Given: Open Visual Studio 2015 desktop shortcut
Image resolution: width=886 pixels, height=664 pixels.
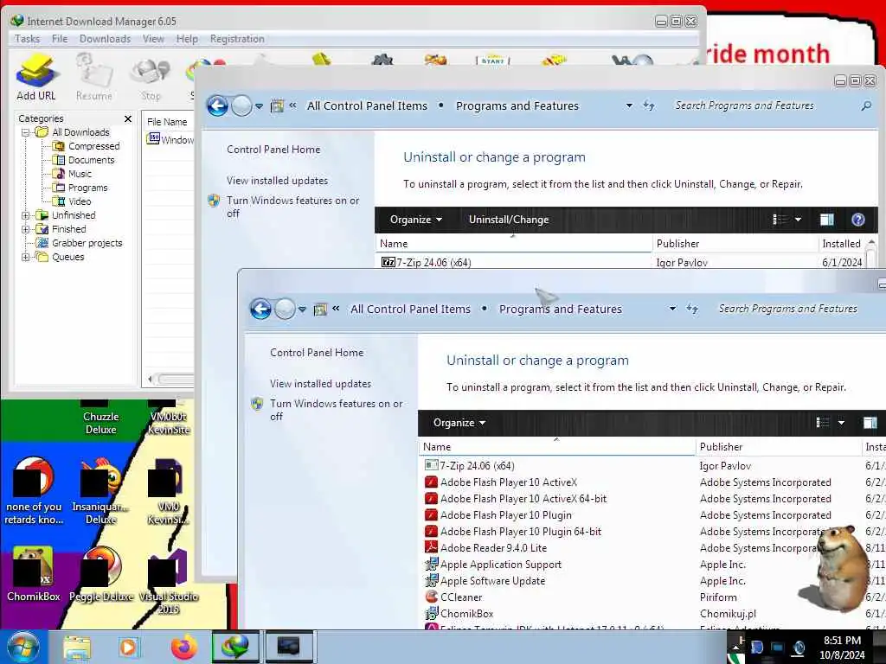Looking at the screenshot, I should click(x=169, y=582).
